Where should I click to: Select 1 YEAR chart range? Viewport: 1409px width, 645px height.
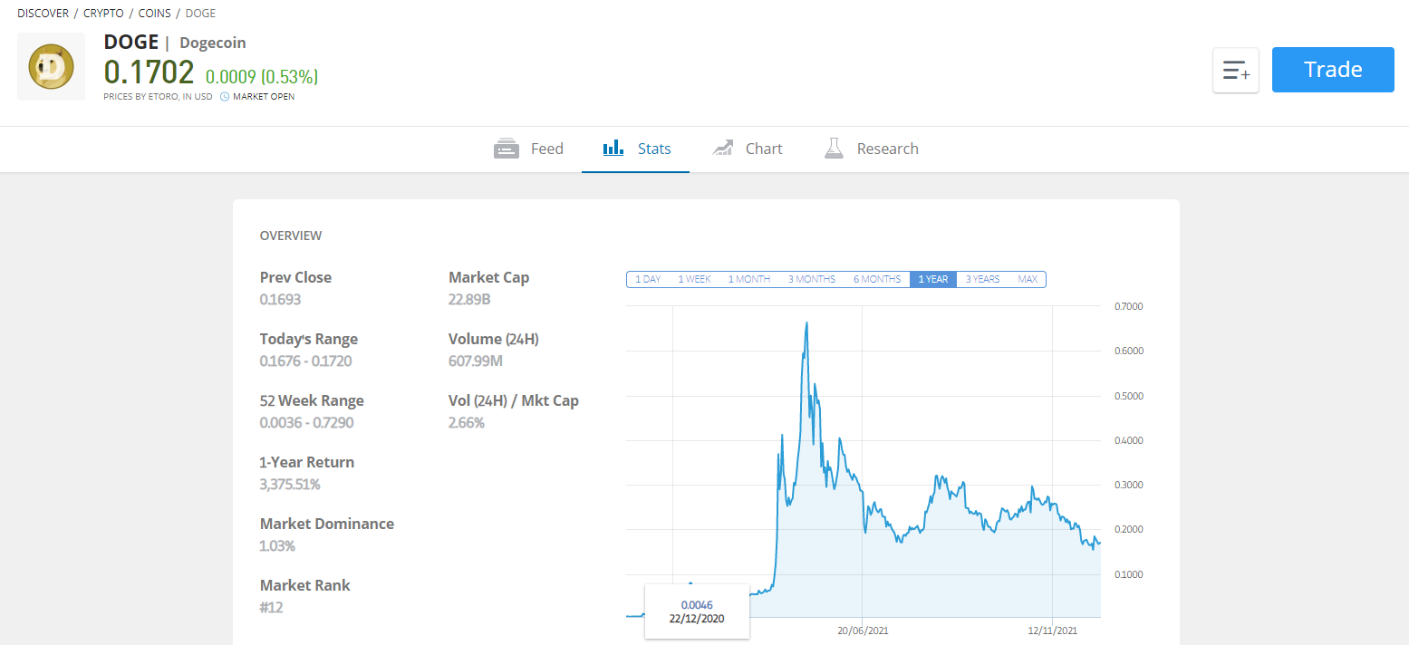click(933, 279)
